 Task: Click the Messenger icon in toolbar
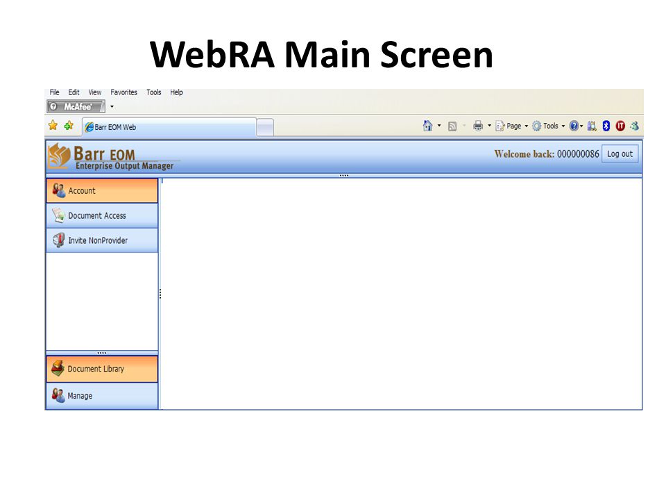click(x=635, y=126)
